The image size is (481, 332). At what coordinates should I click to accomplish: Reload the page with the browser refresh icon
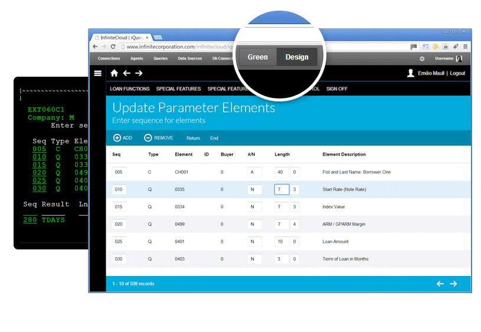coord(113,47)
